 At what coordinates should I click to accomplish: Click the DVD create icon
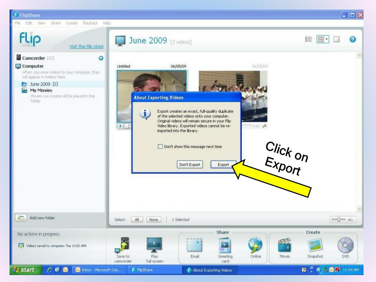click(x=345, y=245)
